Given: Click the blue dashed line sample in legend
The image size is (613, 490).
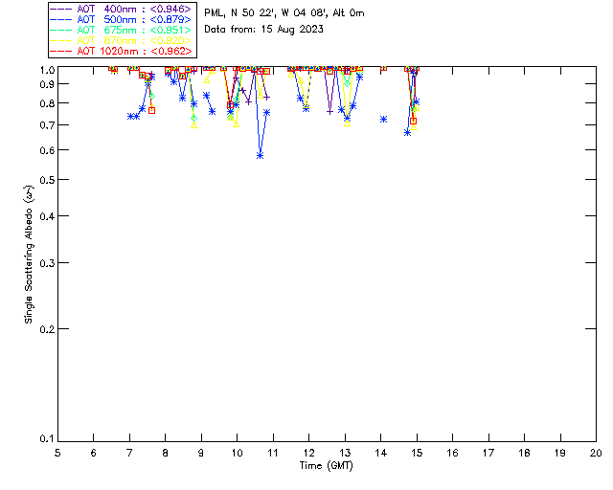Looking at the screenshot, I should click(x=61, y=19).
